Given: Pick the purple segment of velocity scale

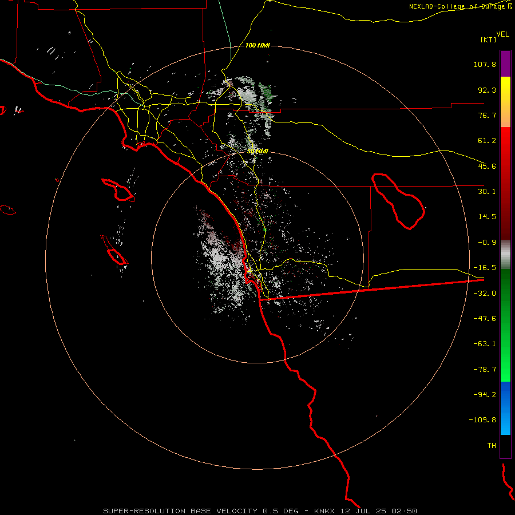Looking at the screenshot, I should coord(505,64).
